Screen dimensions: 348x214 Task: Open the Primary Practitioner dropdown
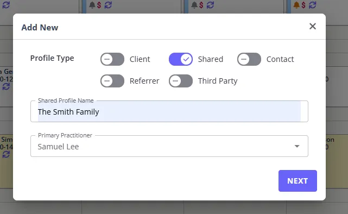click(169, 146)
